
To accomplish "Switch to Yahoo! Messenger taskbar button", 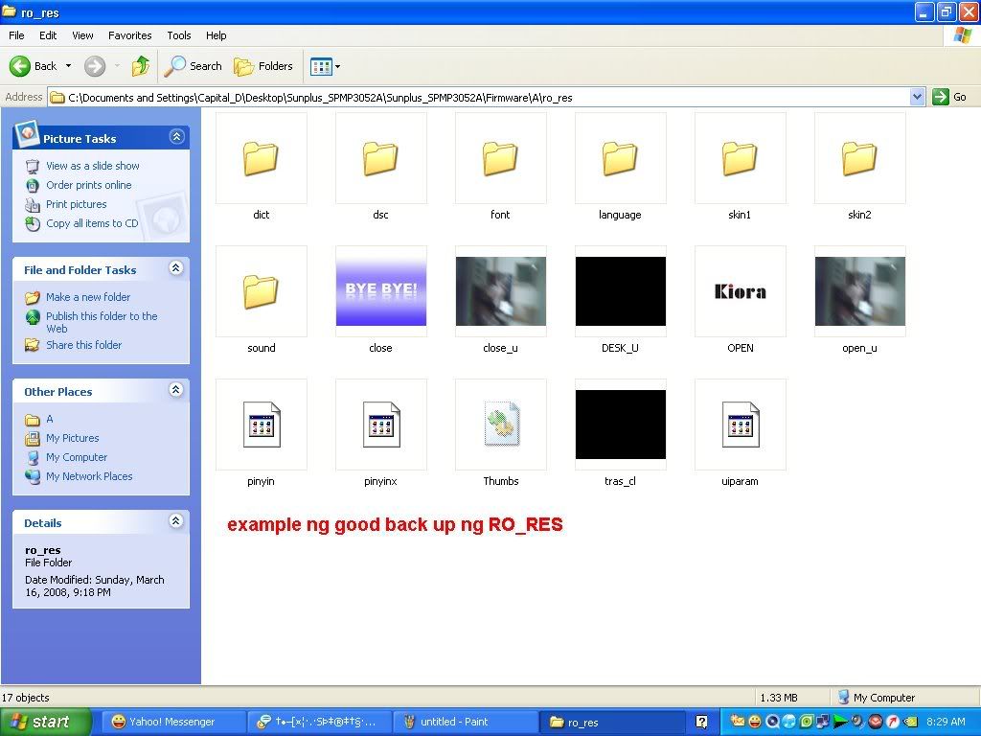I will [x=174, y=722].
